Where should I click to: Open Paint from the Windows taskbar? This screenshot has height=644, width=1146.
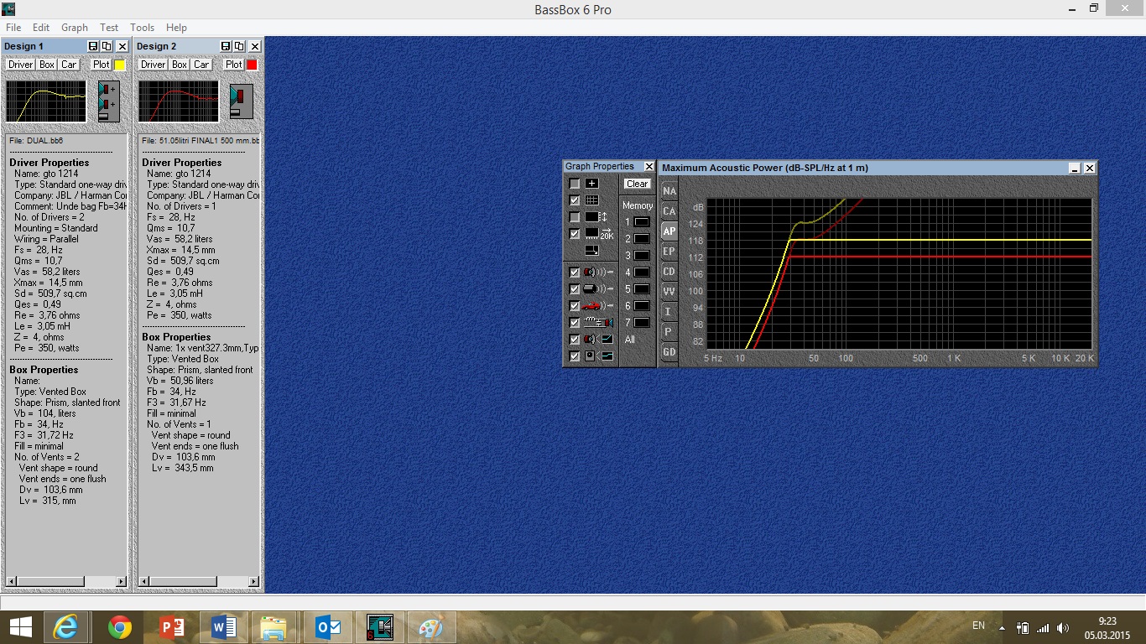pos(431,627)
